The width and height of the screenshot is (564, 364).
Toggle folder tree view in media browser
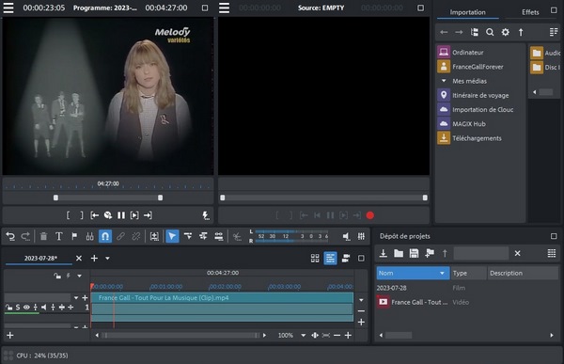(x=475, y=32)
